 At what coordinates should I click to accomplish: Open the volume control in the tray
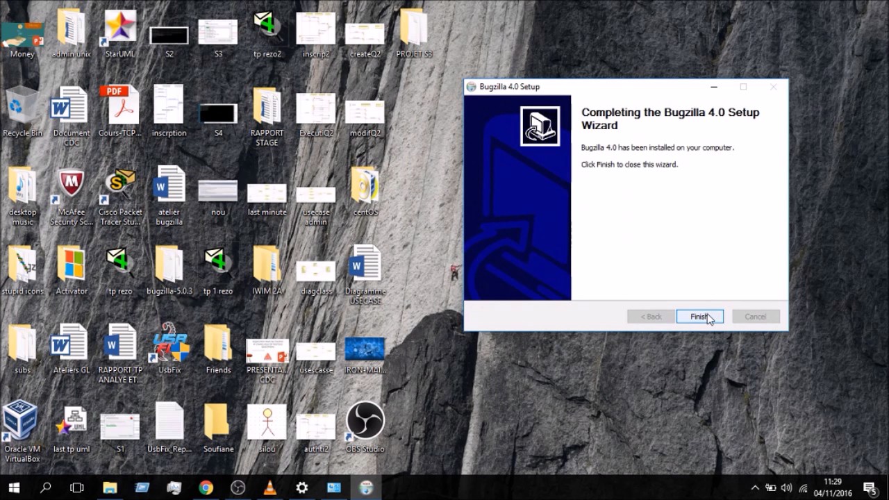pyautogui.click(x=786, y=487)
